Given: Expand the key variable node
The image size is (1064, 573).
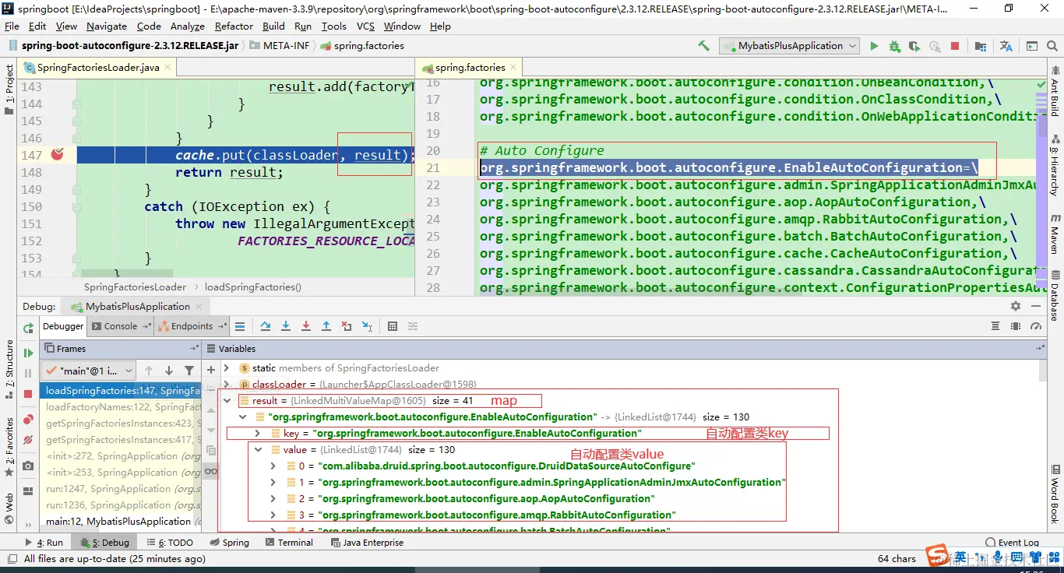Looking at the screenshot, I should point(258,434).
